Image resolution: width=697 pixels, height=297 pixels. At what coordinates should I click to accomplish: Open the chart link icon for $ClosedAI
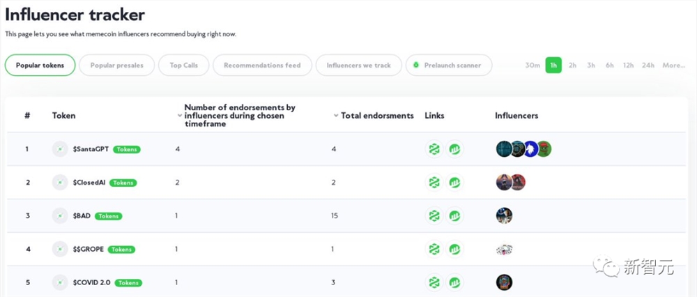pyautogui.click(x=454, y=183)
